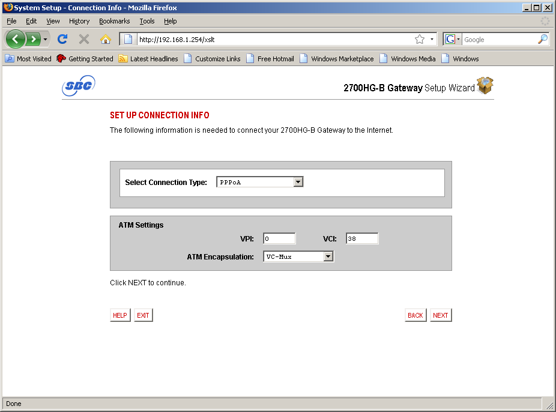Viewport: 556px width, 412px height.
Task: Click the search magnifier icon
Action: tap(542, 39)
